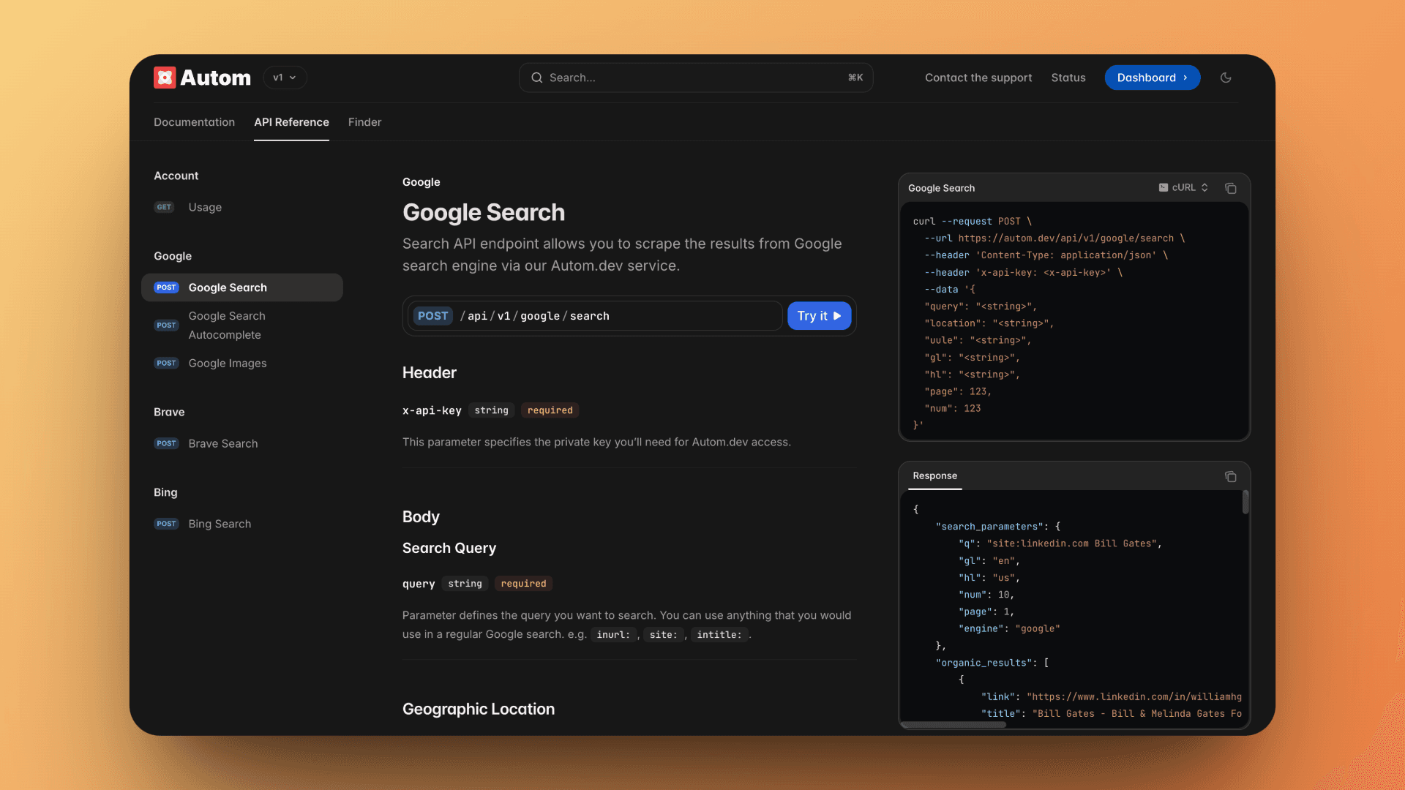The height and width of the screenshot is (790, 1405).
Task: Click the POST badge beside Brave Search
Action: click(166, 443)
